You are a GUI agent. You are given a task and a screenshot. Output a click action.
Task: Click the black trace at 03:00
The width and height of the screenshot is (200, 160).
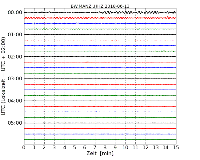[x=100, y=79]
